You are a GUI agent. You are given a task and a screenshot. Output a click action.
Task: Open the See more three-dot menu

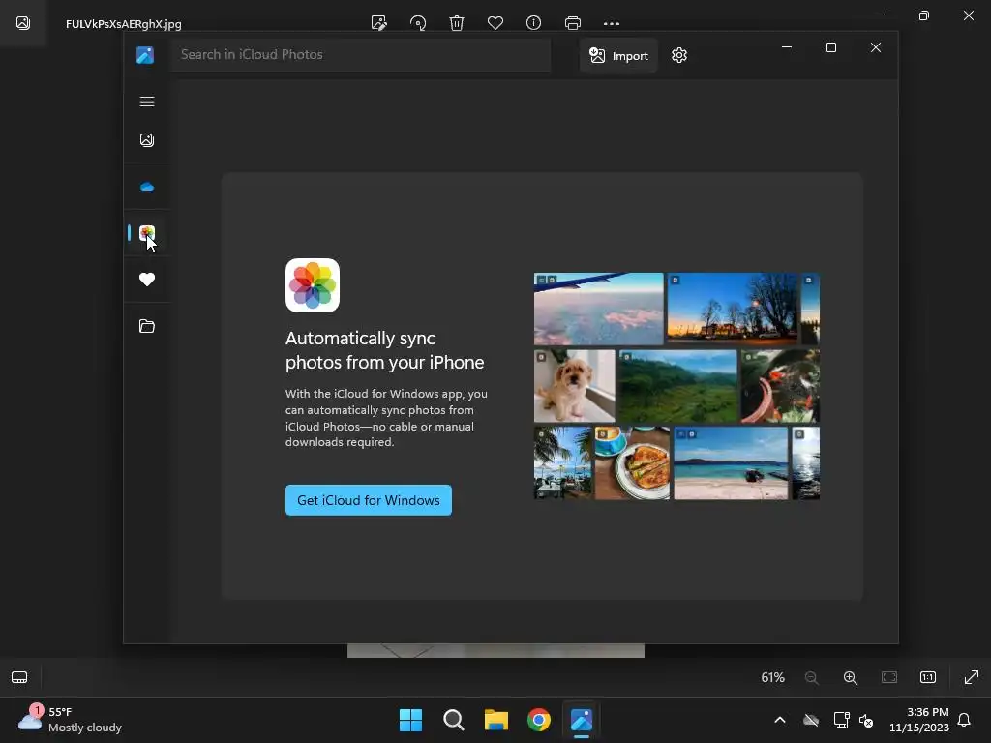coord(612,23)
